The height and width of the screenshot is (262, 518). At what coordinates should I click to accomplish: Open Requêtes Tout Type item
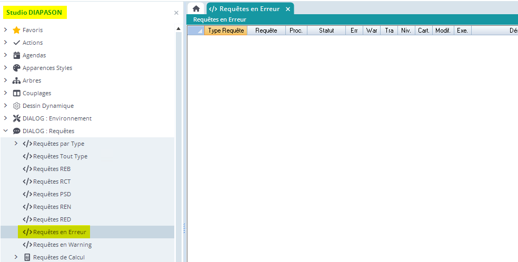[x=59, y=156]
